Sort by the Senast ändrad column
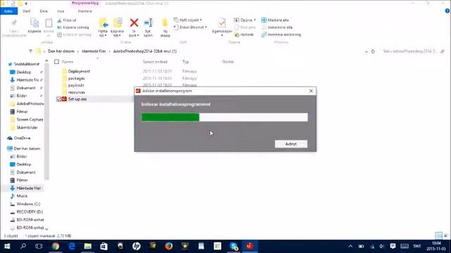 point(155,62)
